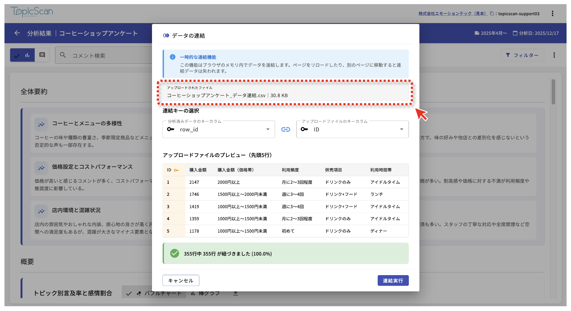Image resolution: width=571 pixels, height=311 pixels.
Task: Select the バブルチャート chart toggle
Action: pyautogui.click(x=155, y=293)
